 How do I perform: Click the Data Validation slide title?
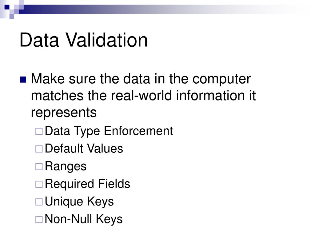tap(84, 40)
